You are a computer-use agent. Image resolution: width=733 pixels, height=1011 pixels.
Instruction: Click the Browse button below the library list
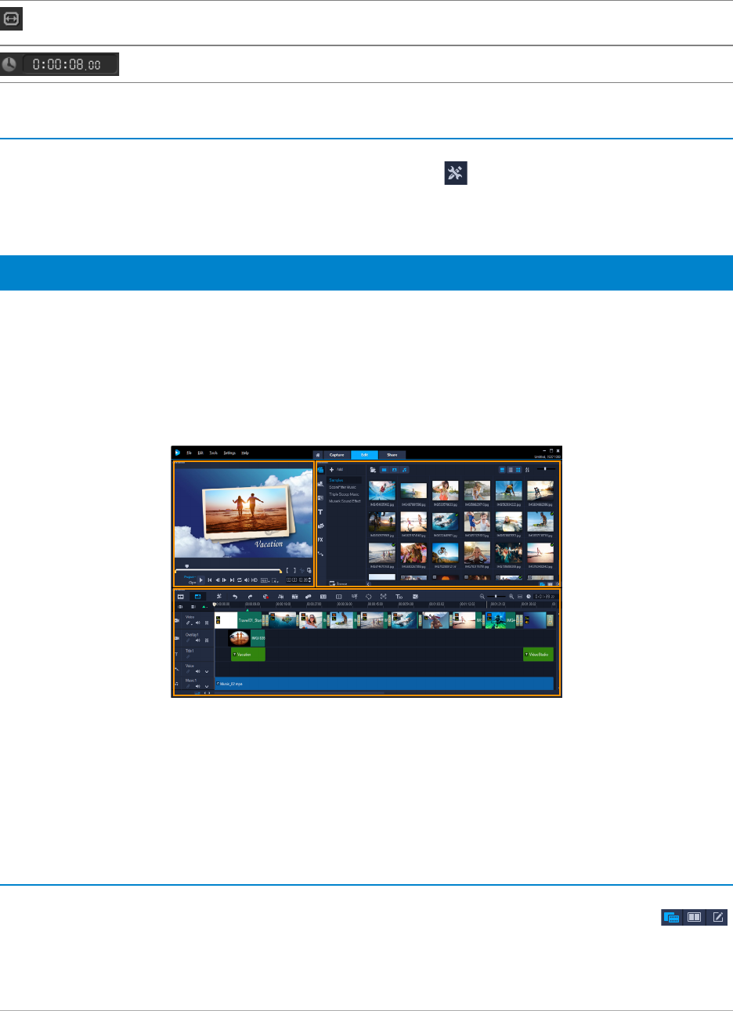pyautogui.click(x=339, y=583)
